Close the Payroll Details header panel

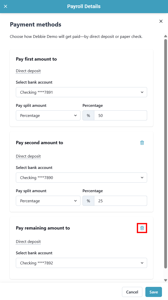(6, 6)
